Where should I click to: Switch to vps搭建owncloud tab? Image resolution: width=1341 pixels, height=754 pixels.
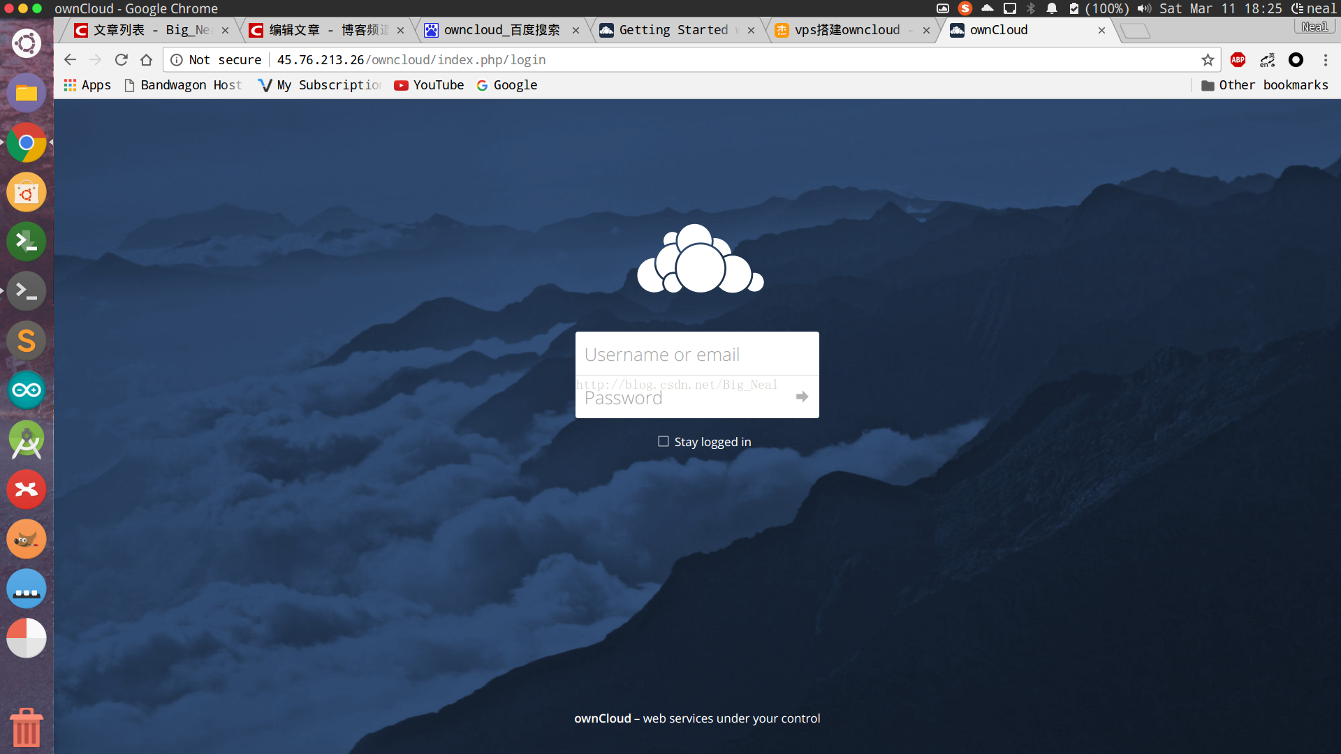(847, 30)
